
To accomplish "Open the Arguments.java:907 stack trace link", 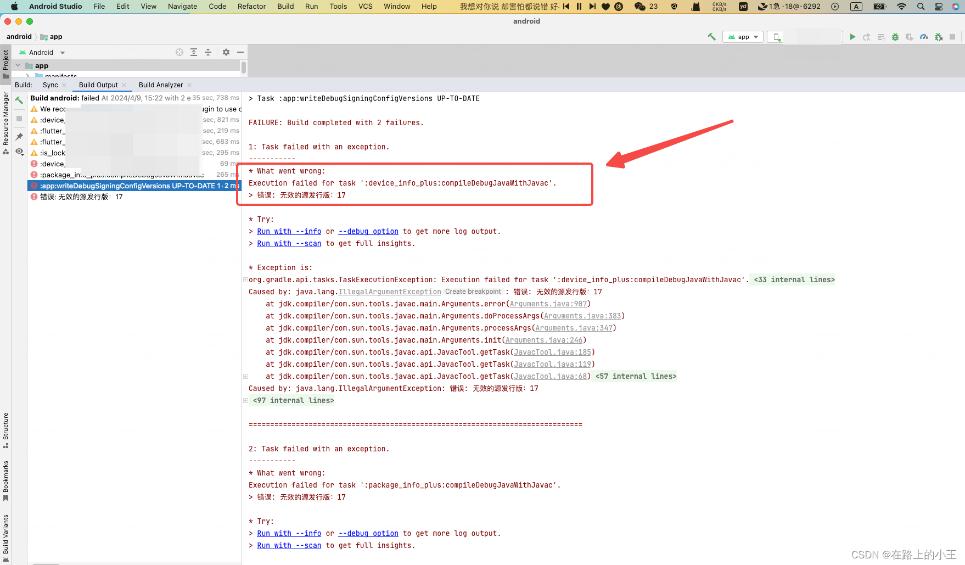I will pyautogui.click(x=548, y=304).
